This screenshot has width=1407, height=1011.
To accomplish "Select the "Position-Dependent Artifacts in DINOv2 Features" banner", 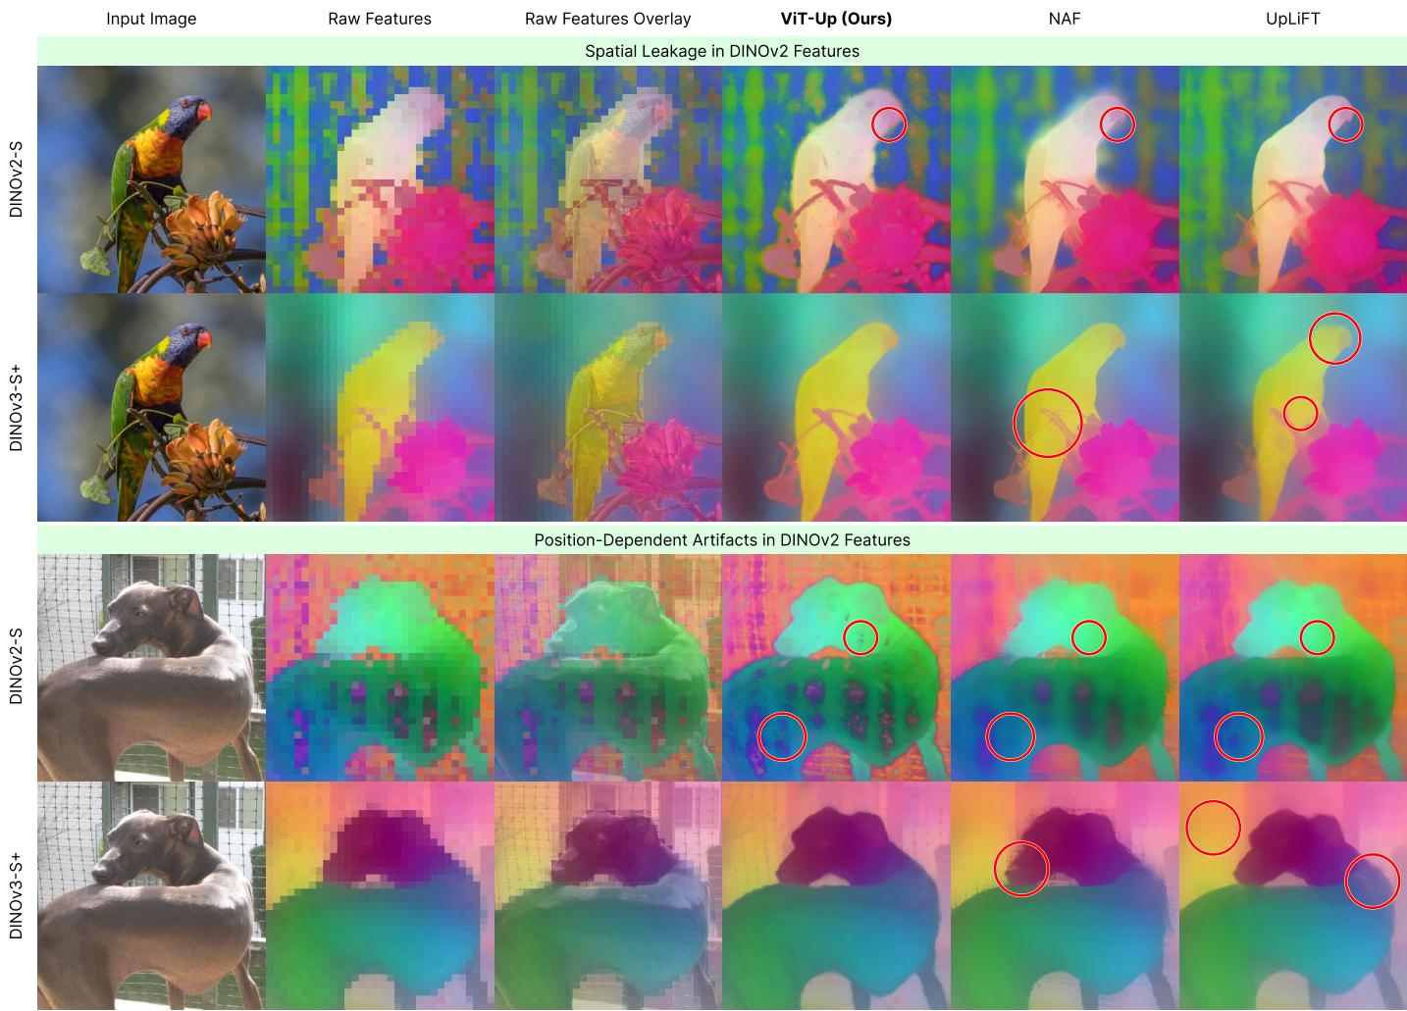I will click(x=722, y=540).
